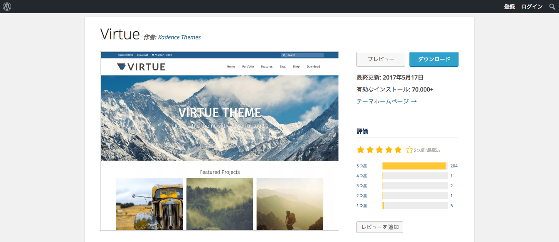Click the 5つ星 yellow rating bar

tap(415, 166)
